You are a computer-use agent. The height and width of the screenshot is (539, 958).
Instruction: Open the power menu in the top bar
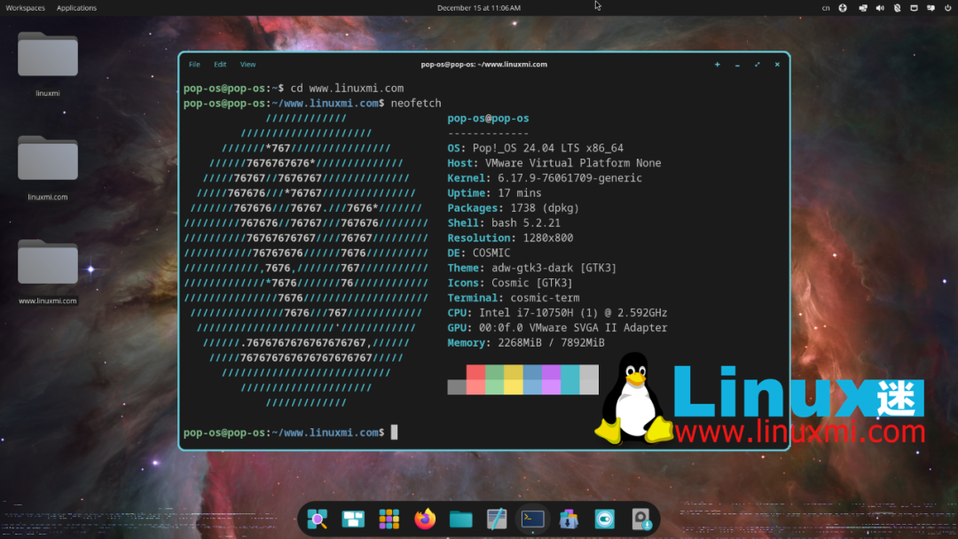pos(947,7)
